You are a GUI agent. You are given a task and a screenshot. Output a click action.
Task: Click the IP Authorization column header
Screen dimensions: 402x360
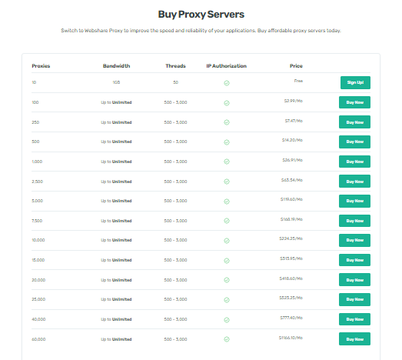[x=227, y=66]
